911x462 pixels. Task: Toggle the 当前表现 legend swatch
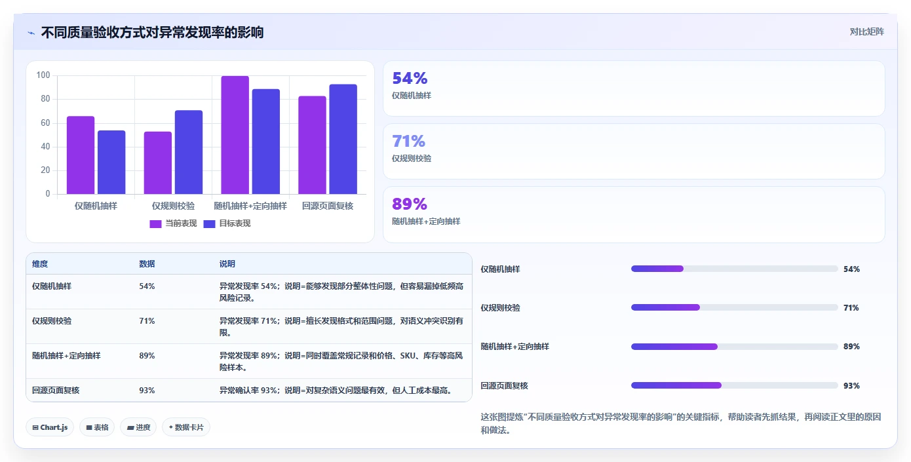point(155,223)
